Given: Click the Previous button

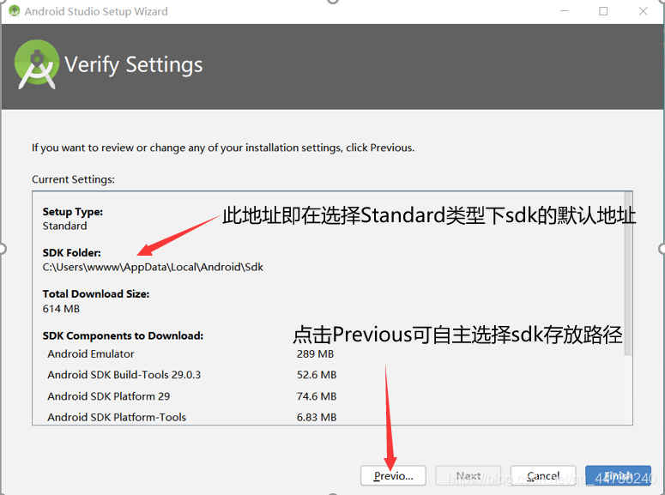Looking at the screenshot, I should point(393,475).
